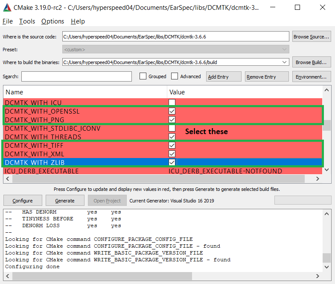Screen dimensions: 335x284
Task: Toggle the DCMTK_WITH_XML checkbox
Action: click(x=172, y=154)
